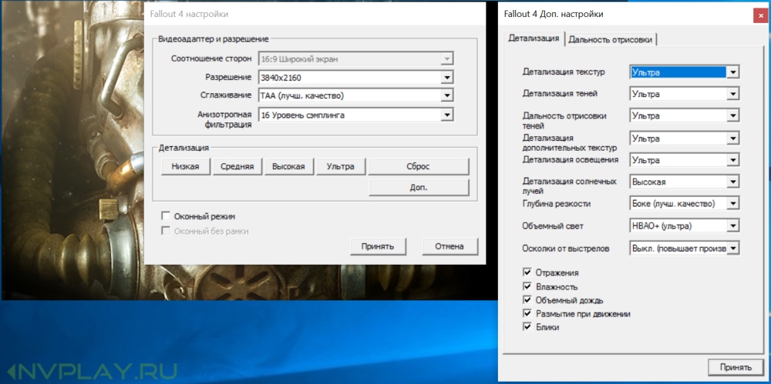The image size is (771, 384).
Task: Close the Fallout 4 Доп. настройки window
Action: coord(760,15)
